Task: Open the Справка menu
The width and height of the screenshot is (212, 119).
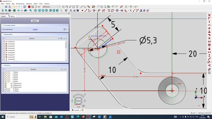Action: pos(47,4)
